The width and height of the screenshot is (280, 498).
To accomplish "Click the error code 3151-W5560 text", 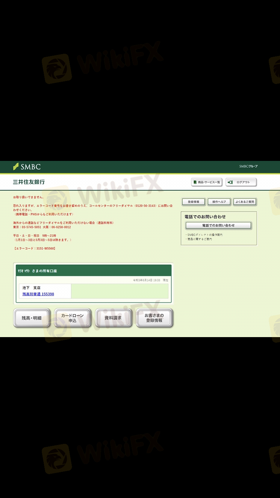I will pos(34,248).
